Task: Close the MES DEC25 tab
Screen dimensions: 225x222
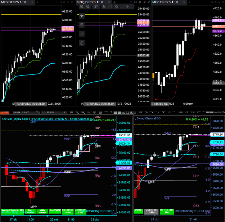Action: [32, 2]
